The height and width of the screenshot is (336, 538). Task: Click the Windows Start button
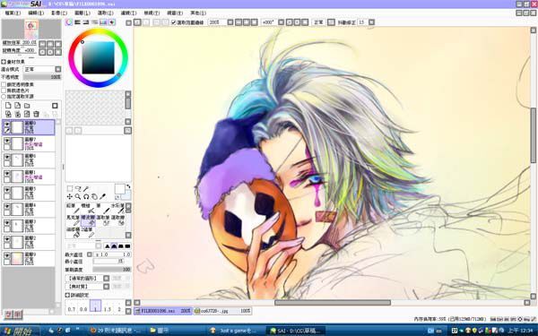tap(20, 331)
